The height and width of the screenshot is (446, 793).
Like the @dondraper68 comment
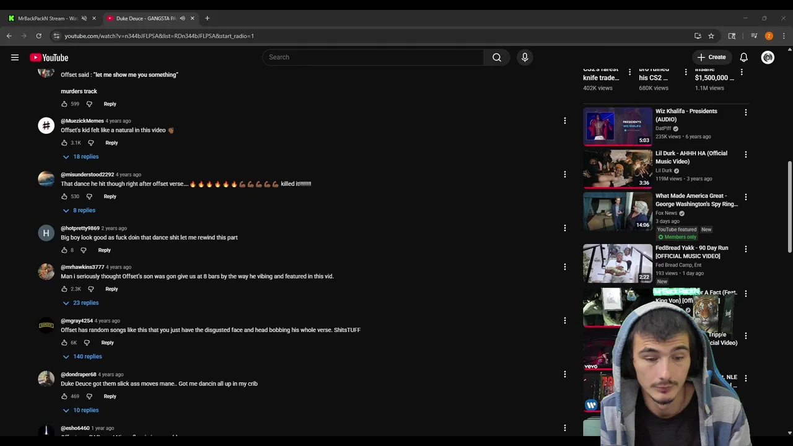(x=64, y=396)
